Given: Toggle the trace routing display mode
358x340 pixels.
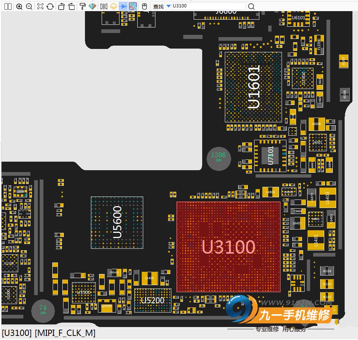Looking at the screenshot, I should tap(134, 6).
